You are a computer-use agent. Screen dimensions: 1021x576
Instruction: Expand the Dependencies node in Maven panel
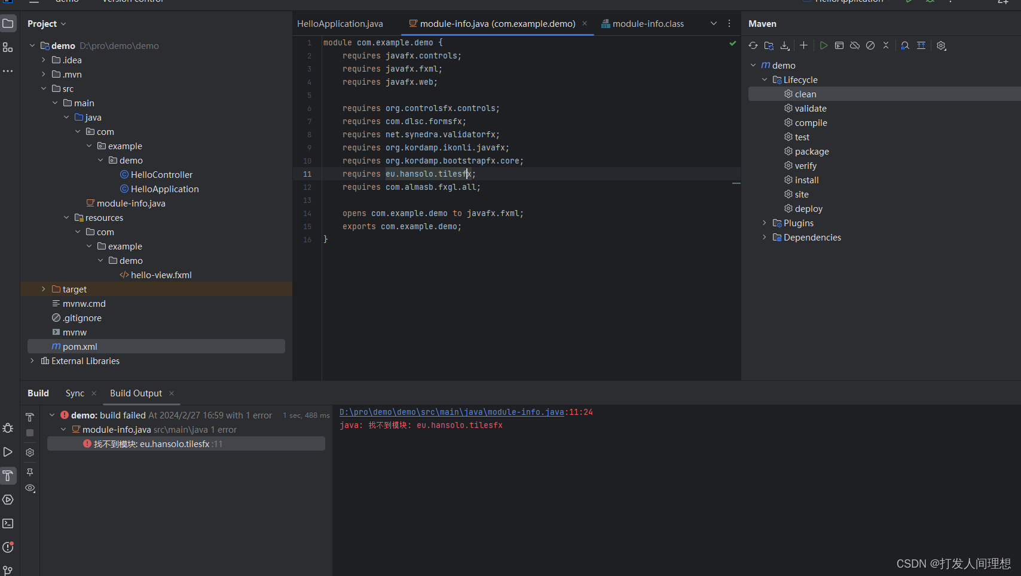(764, 237)
